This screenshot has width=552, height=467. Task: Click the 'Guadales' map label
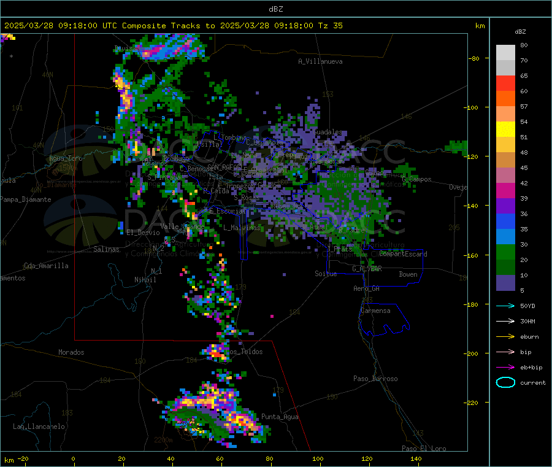pyautogui.click(x=328, y=132)
